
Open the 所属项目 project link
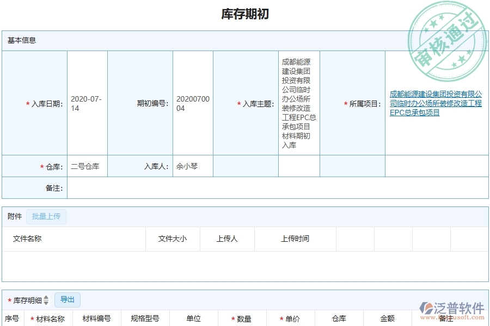434,104
